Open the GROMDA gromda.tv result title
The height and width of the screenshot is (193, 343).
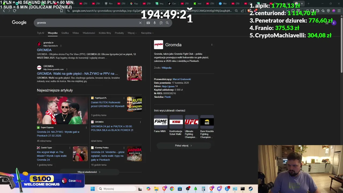coord(44,50)
